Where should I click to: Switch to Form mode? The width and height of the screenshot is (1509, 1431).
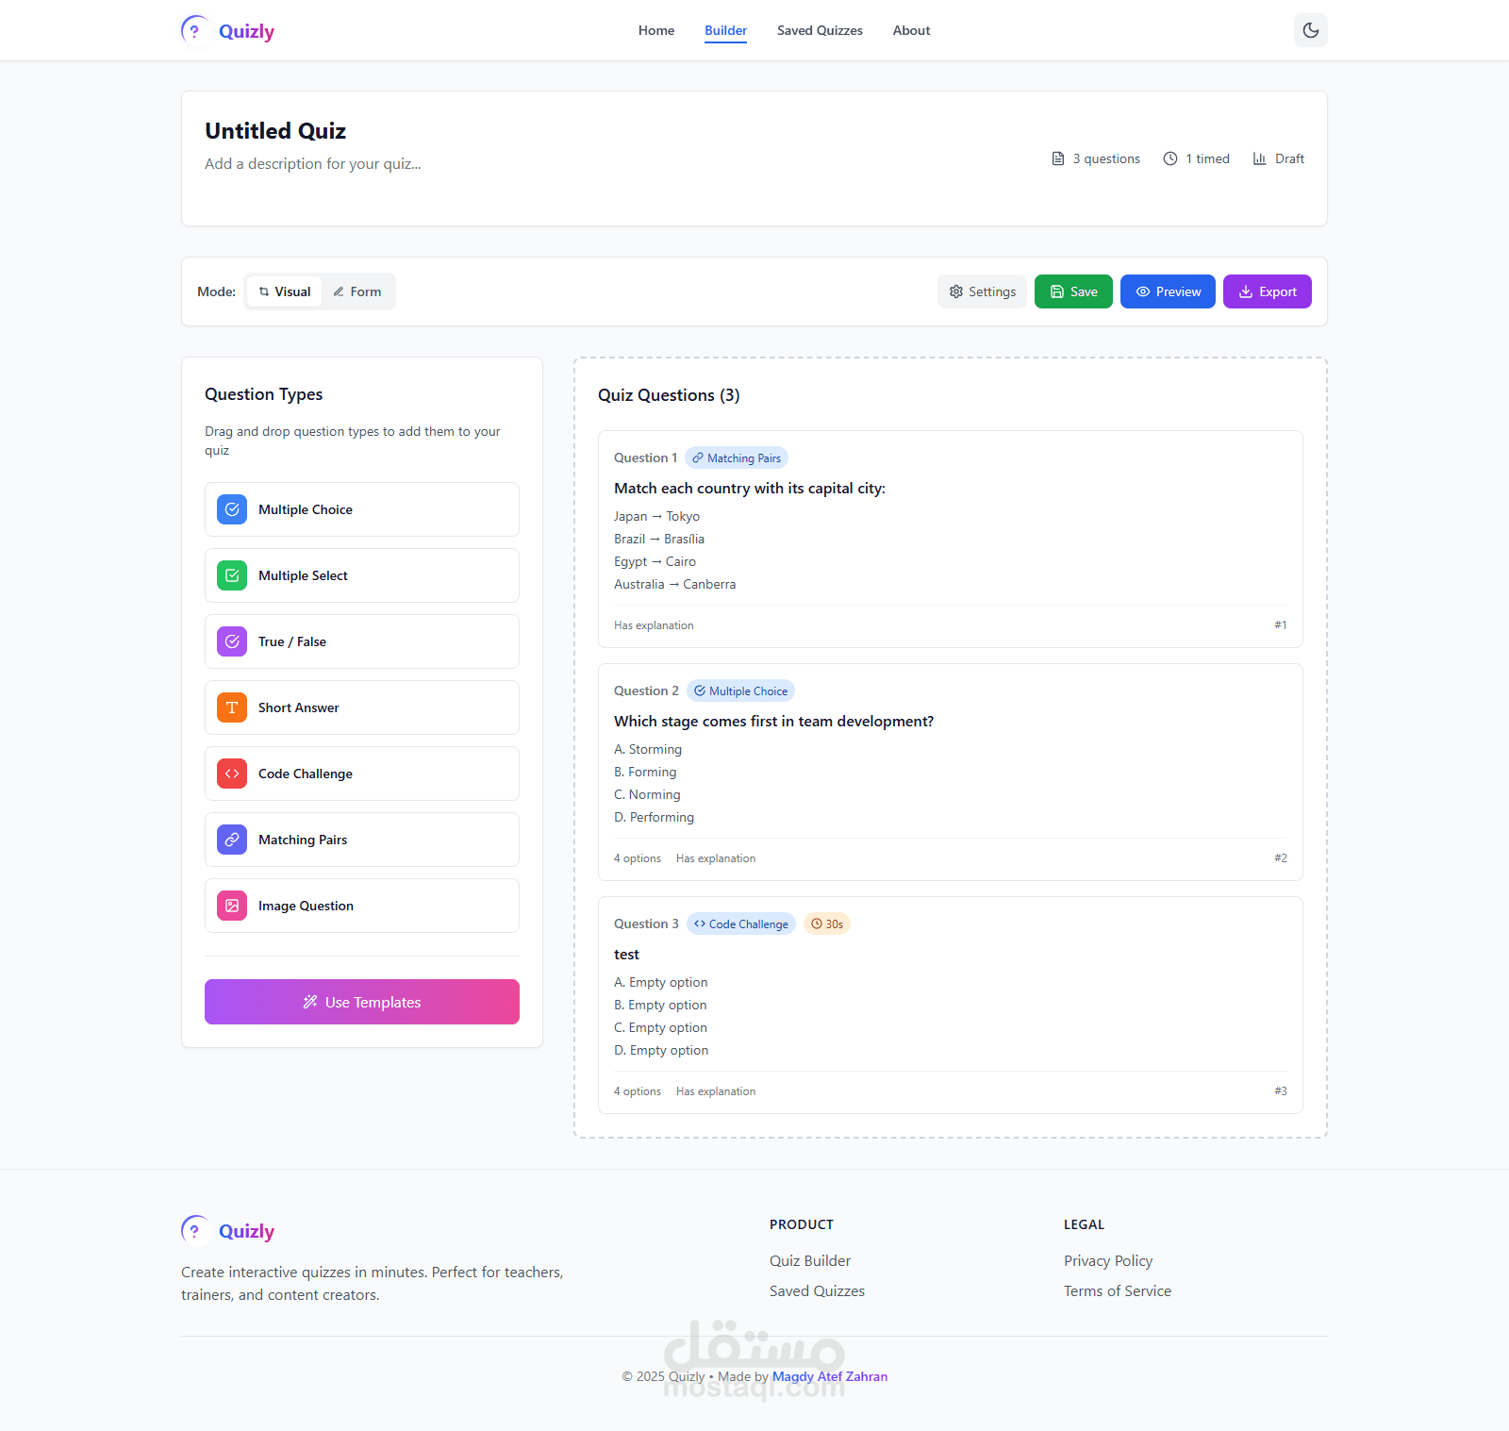pyautogui.click(x=357, y=291)
